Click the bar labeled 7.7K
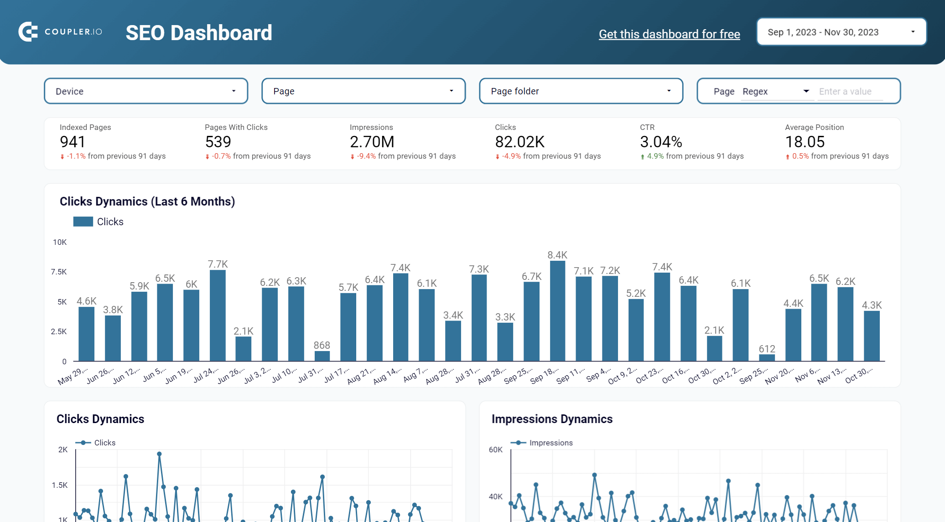 [218, 315]
